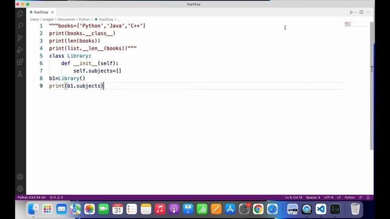This screenshot has width=390, height=219.
Task: Split the editor to the right
Action: point(361,12)
